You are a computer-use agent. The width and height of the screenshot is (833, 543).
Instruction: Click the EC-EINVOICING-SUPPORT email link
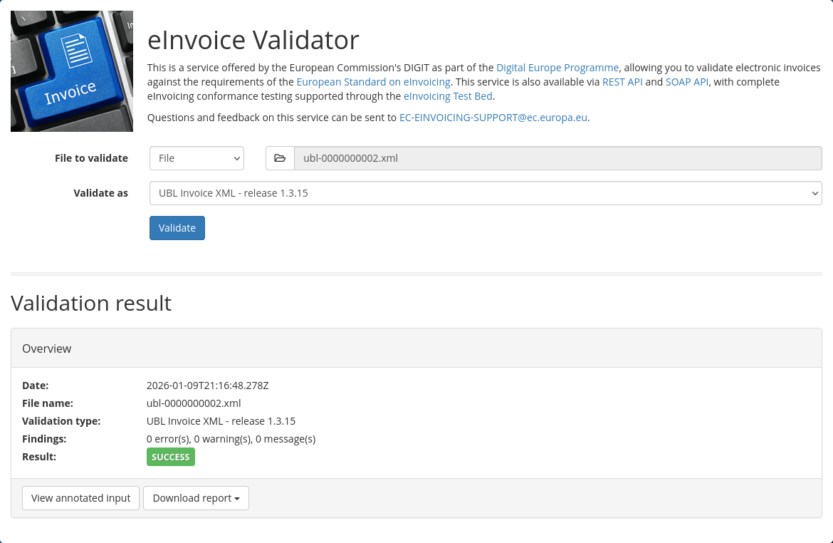click(493, 118)
